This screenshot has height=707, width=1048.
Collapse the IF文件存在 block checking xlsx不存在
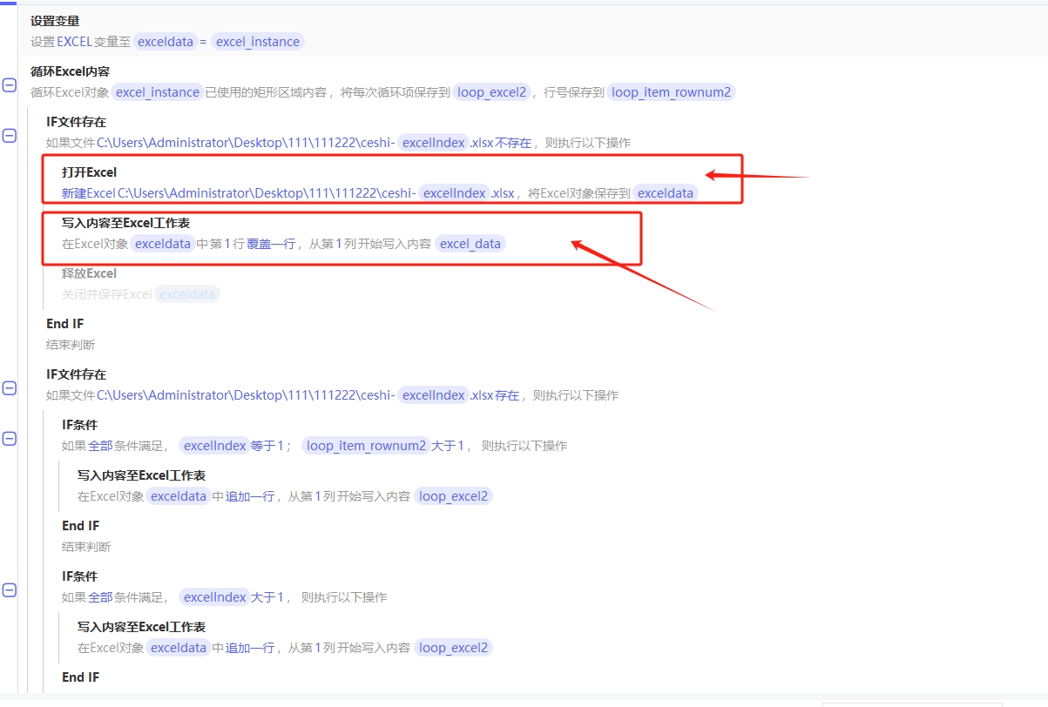(x=9, y=136)
